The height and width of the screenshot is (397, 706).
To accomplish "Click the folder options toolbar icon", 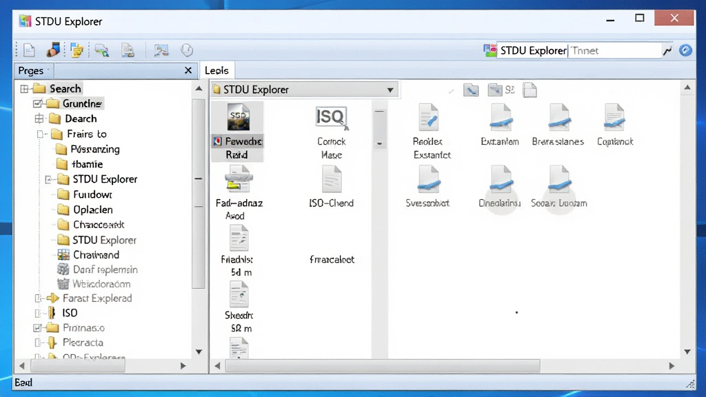I will click(77, 50).
